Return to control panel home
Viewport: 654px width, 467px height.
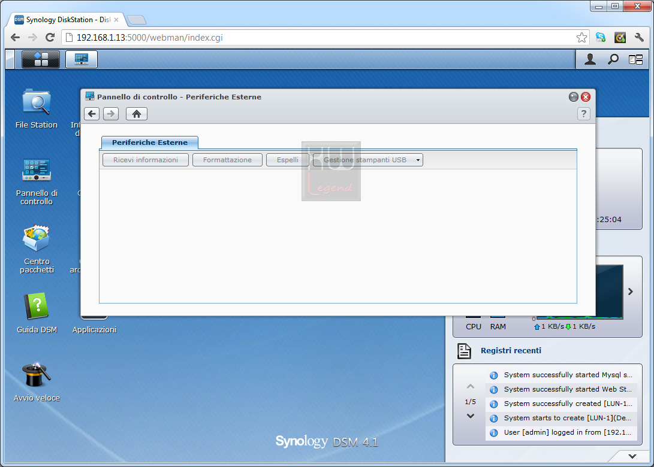(x=137, y=114)
